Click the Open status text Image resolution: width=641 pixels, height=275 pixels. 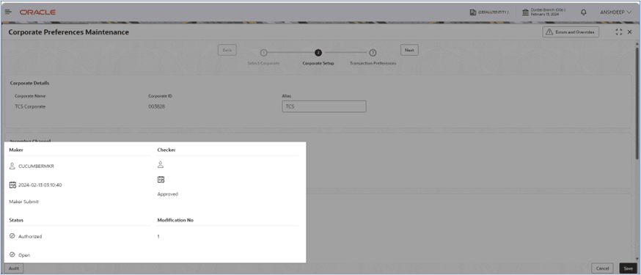pos(24,255)
